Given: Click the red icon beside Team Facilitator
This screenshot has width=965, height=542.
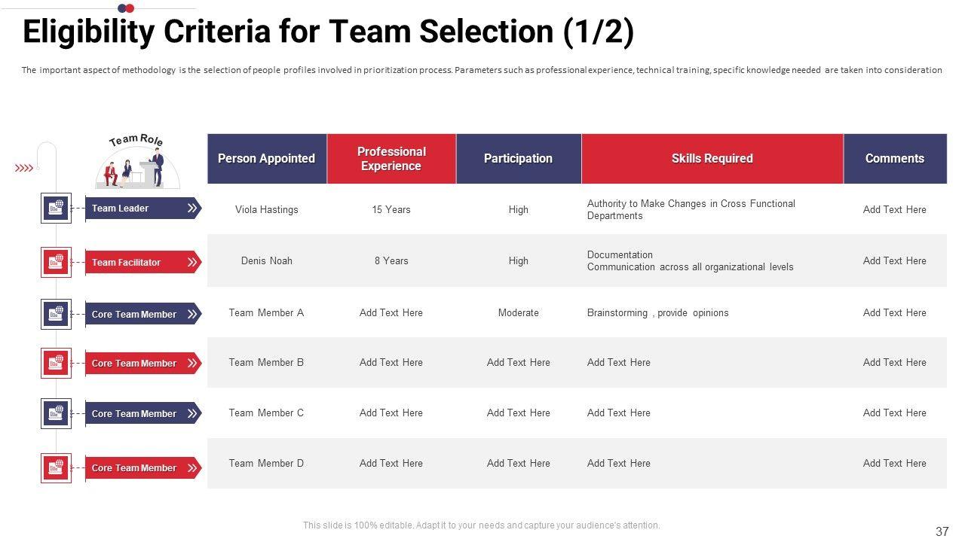Looking at the screenshot, I should 56,262.
